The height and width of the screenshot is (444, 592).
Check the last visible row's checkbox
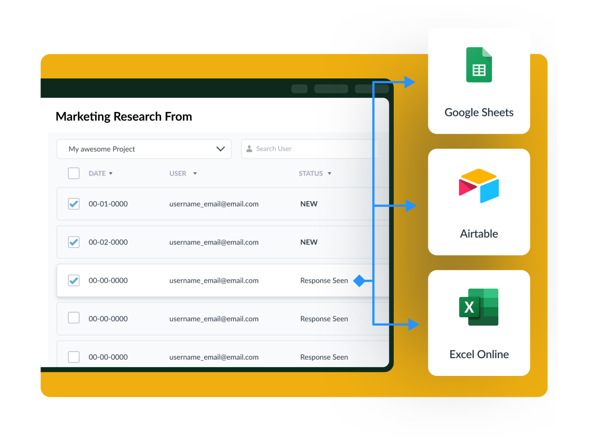coord(73,357)
